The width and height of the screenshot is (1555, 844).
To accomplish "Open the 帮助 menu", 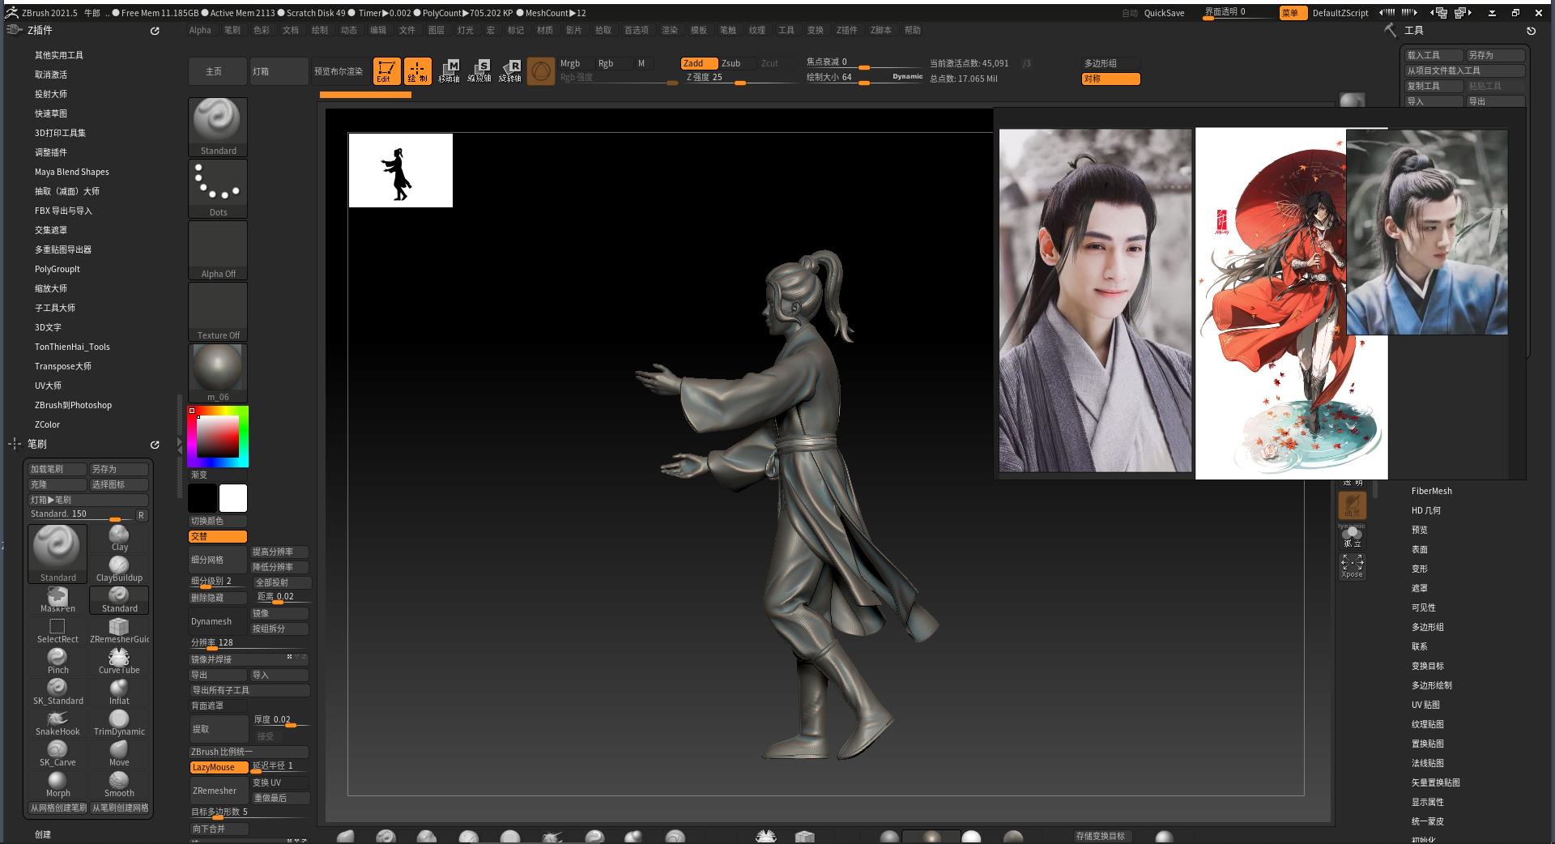I will click(912, 30).
